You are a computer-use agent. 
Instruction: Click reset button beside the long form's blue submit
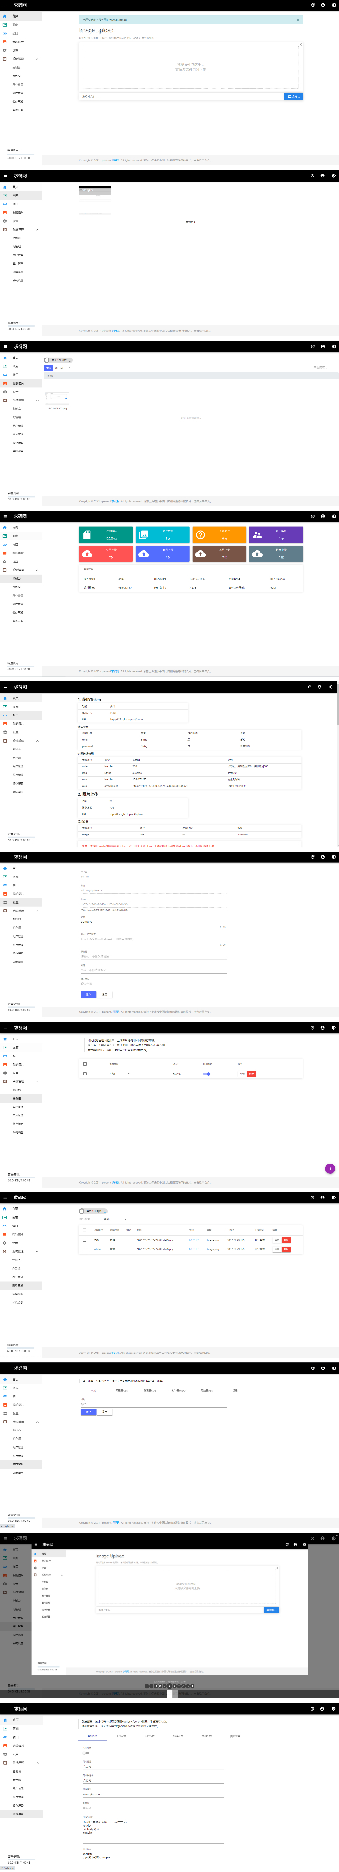(104, 994)
